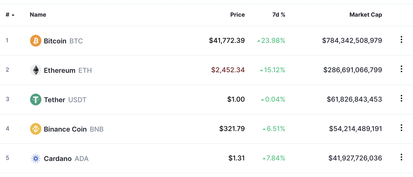Click the 7d % column header
413x177 pixels.
coord(279,14)
